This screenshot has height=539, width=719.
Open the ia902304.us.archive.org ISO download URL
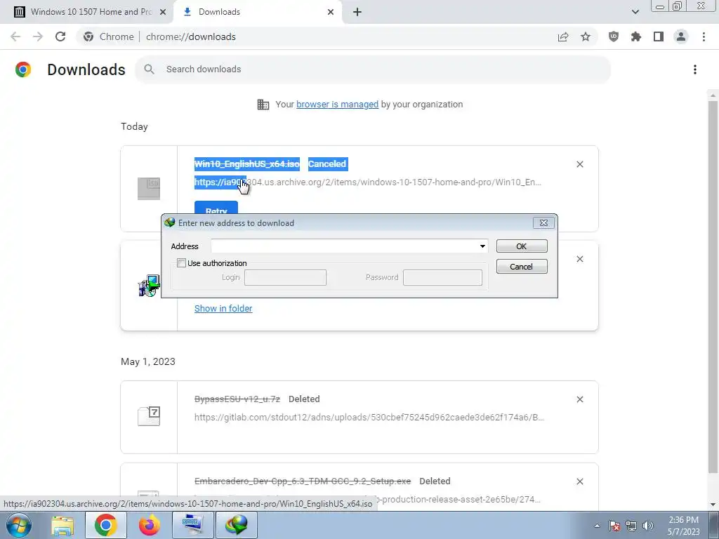(x=368, y=182)
